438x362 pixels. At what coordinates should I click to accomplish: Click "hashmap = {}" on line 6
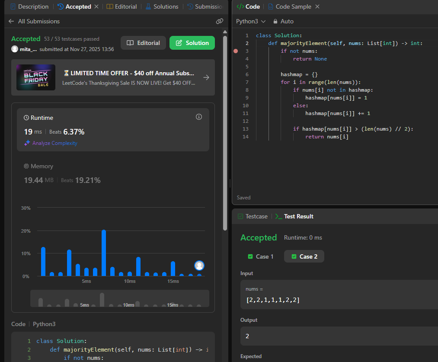tap(299, 74)
